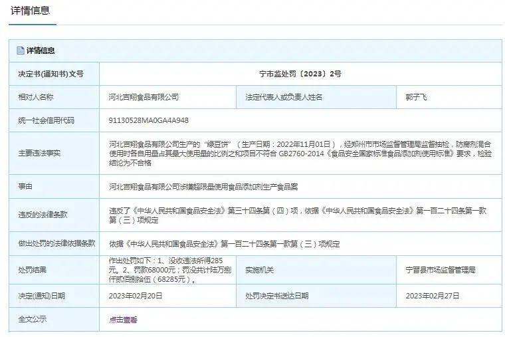The height and width of the screenshot is (337, 505).
Task: Click the 决定(通知)日期 label
Action: coord(42,296)
